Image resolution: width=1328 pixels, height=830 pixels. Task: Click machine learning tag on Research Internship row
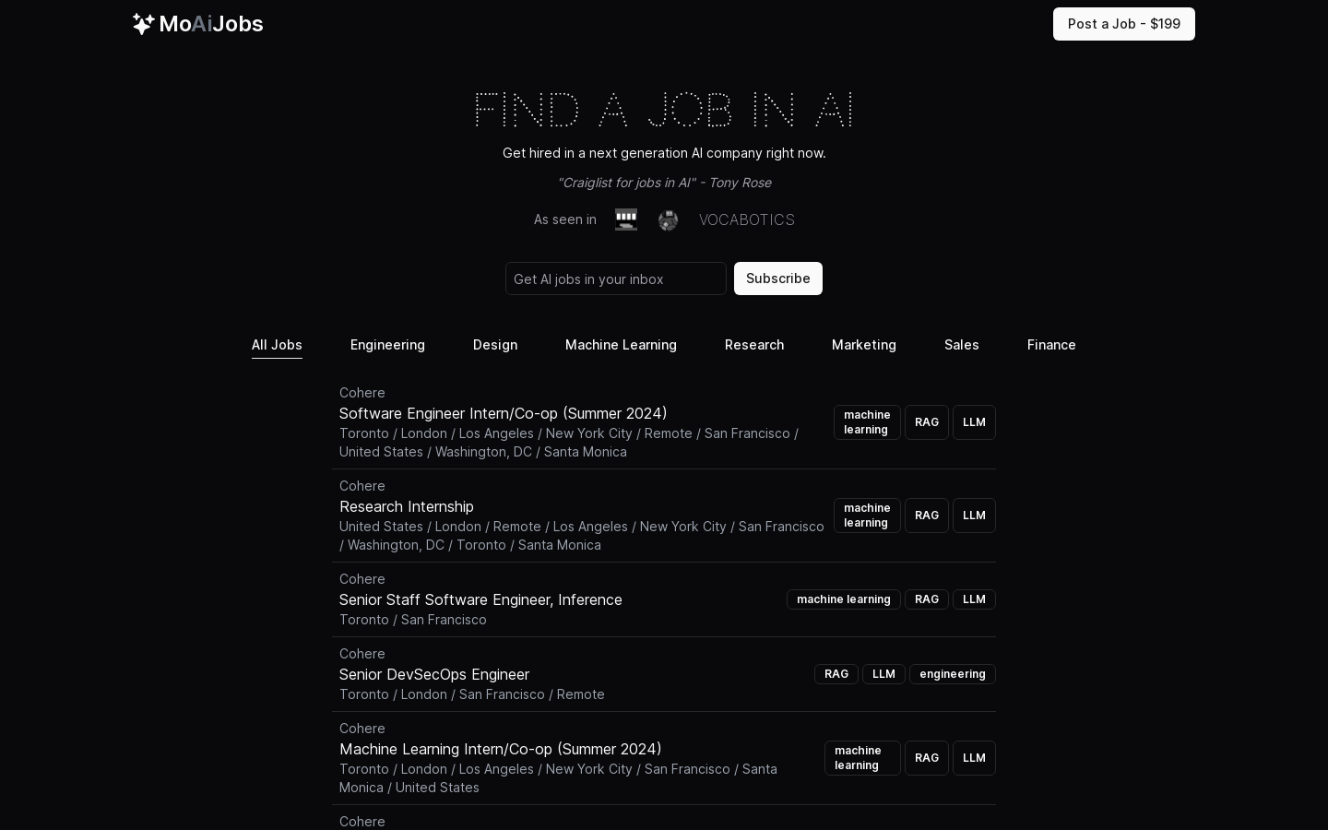867,516
